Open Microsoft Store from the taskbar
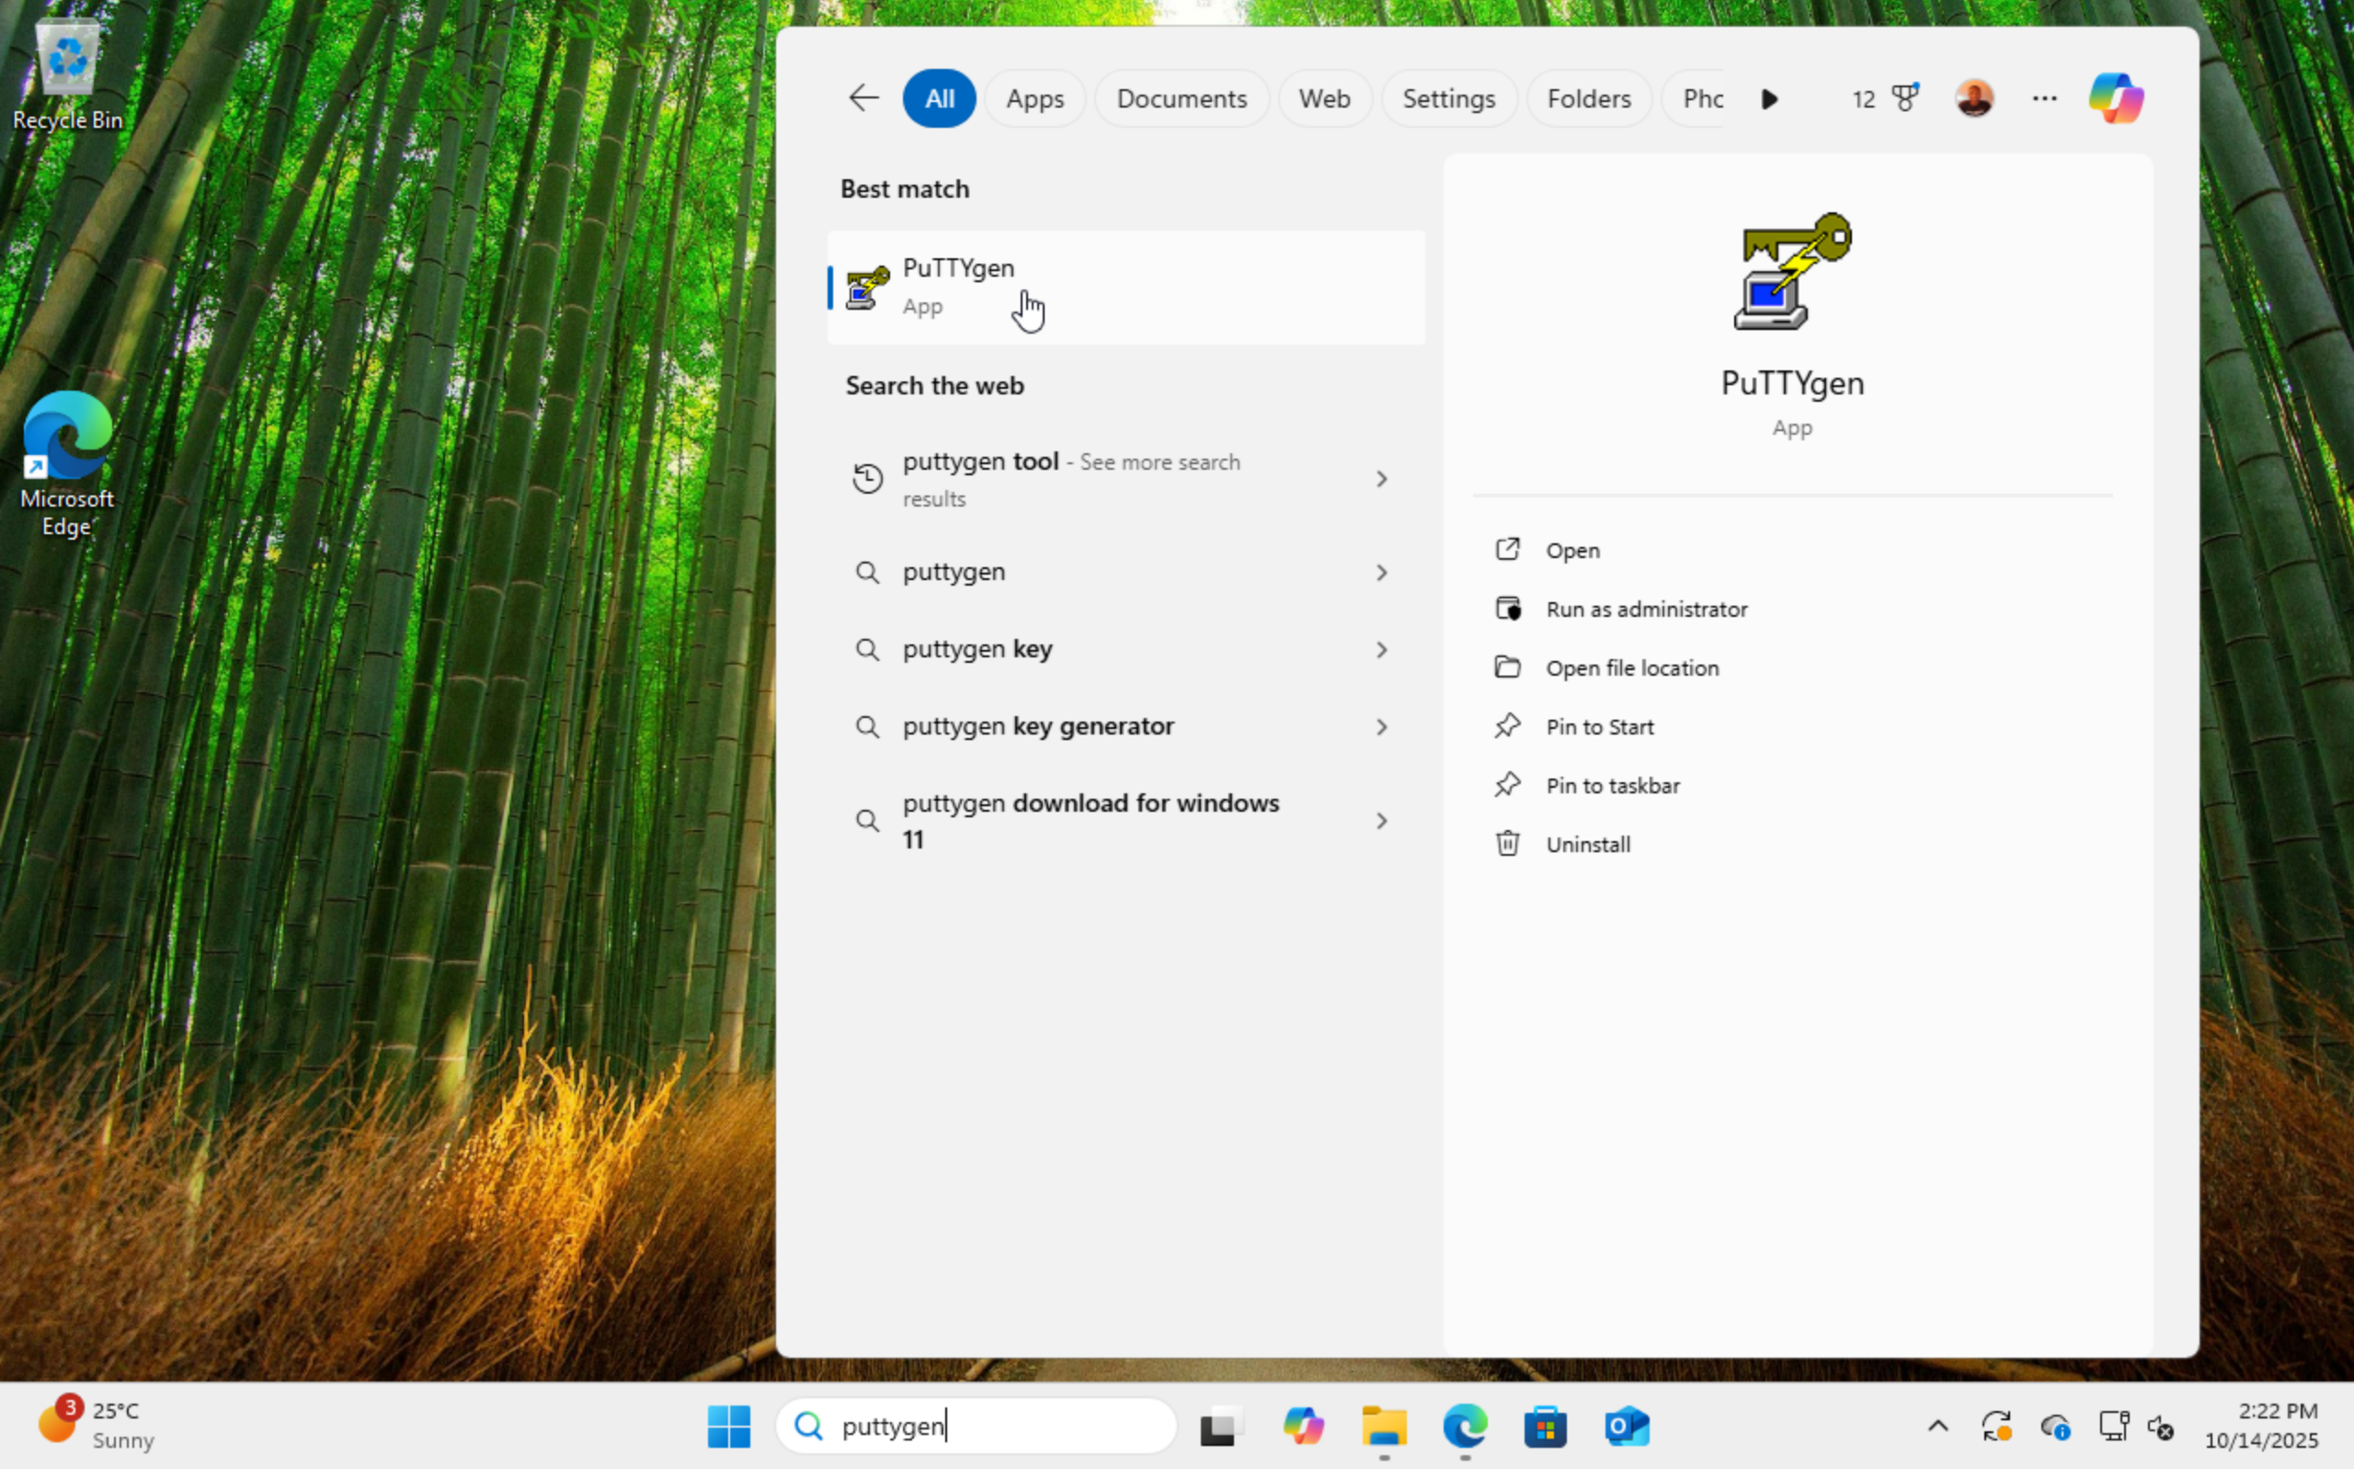This screenshot has height=1469, width=2354. tap(1545, 1426)
